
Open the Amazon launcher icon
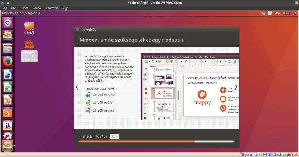pyautogui.click(x=8, y=125)
